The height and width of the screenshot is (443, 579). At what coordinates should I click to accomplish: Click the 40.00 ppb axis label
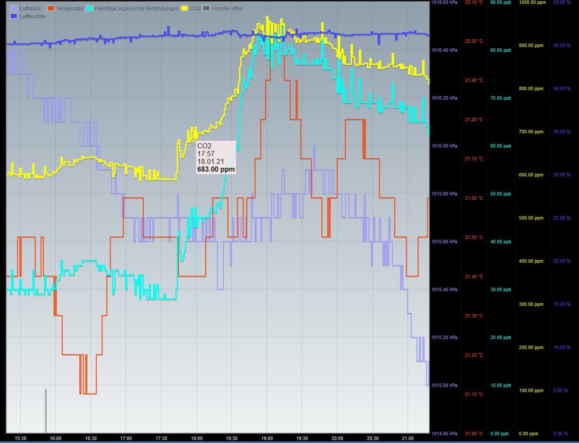point(500,242)
